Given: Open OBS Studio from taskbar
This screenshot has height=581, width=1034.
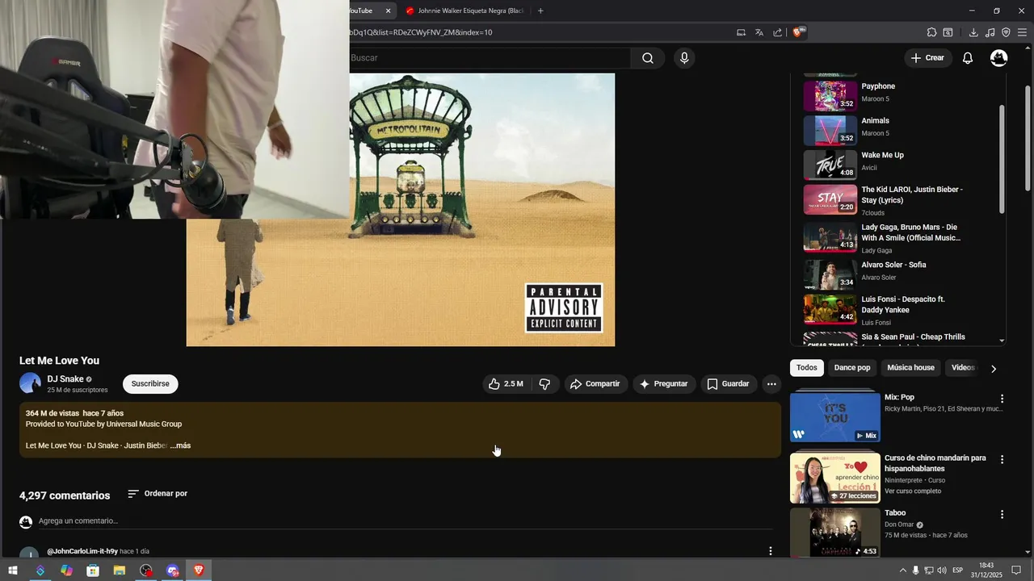Looking at the screenshot, I should coord(145,571).
